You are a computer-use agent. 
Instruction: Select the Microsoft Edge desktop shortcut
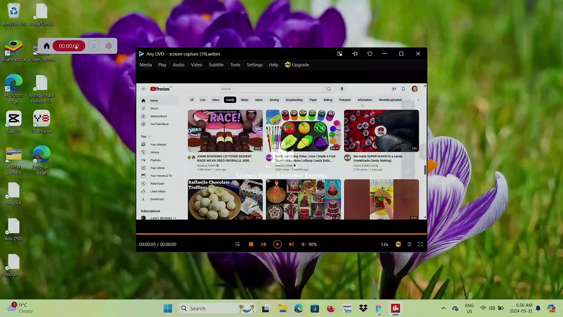click(x=14, y=89)
